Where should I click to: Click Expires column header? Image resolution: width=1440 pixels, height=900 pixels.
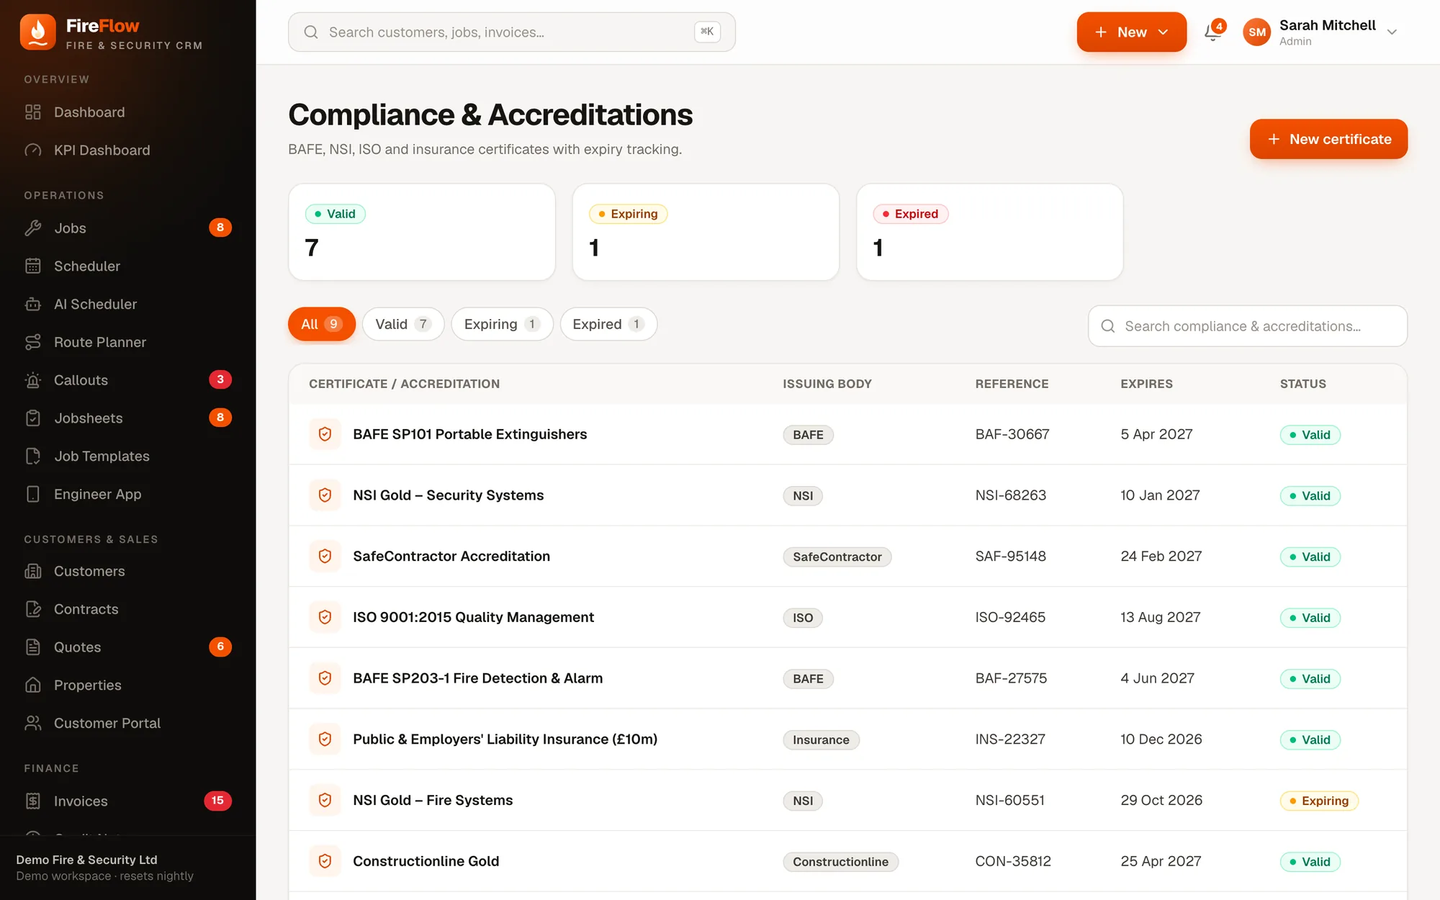[x=1146, y=384]
